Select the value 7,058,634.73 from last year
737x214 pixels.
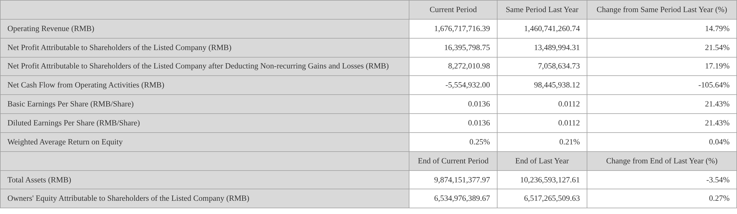pos(559,66)
